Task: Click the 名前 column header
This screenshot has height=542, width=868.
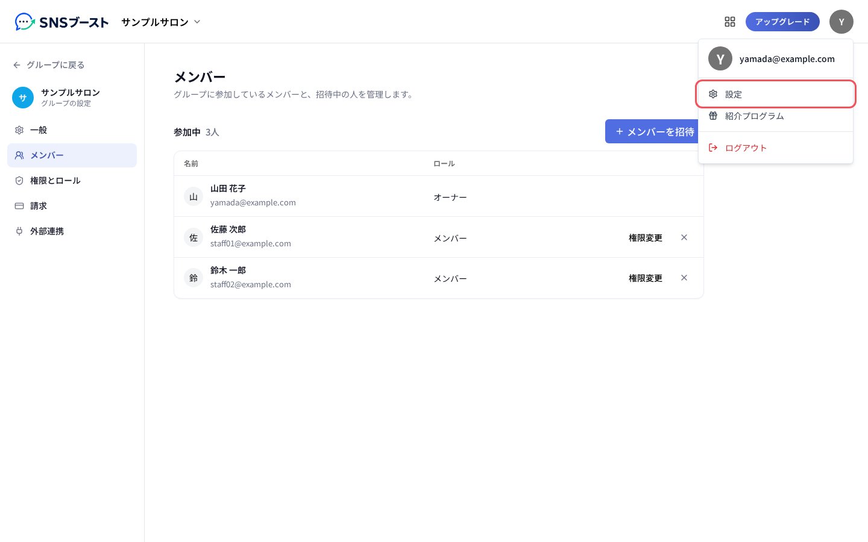Action: click(191, 163)
